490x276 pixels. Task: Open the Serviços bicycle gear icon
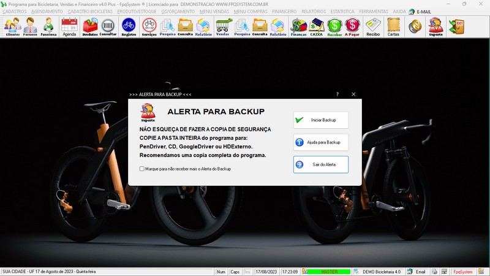pos(149,27)
